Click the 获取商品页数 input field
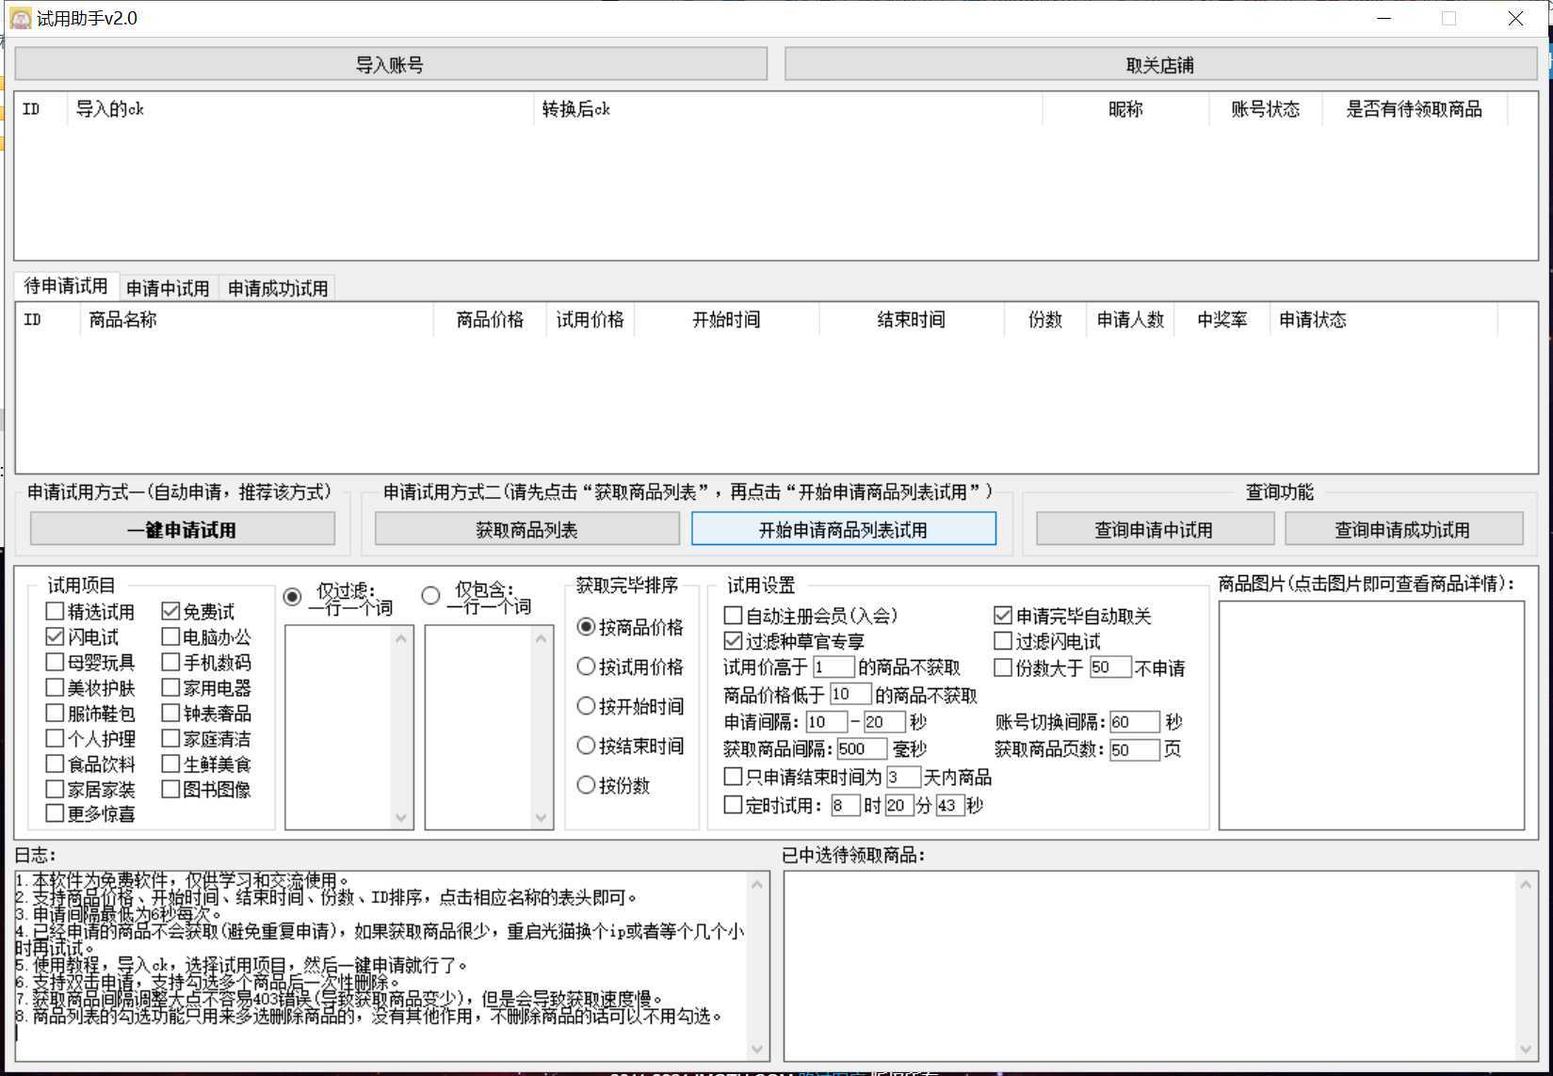 tap(1133, 749)
